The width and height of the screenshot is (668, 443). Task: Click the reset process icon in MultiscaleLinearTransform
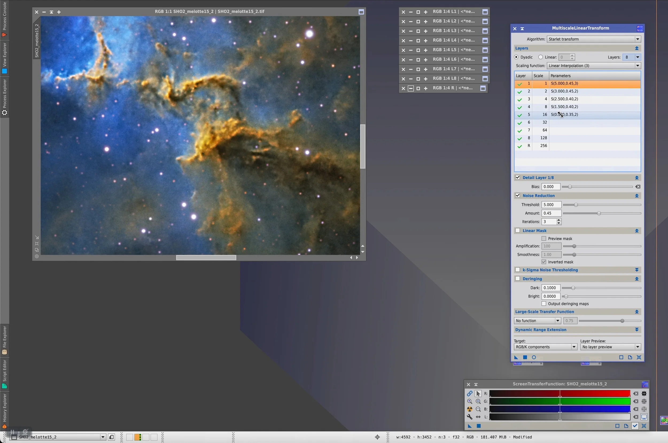639,357
